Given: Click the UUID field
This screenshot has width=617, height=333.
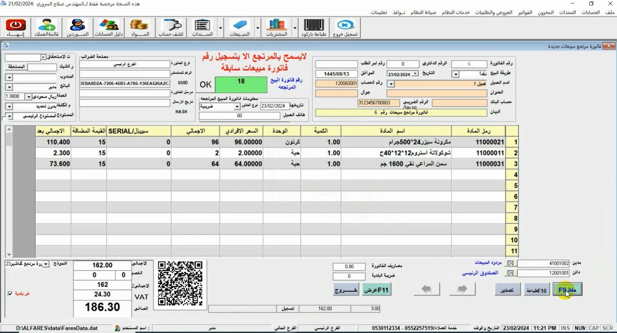Looking at the screenshot, I should click(x=125, y=84).
